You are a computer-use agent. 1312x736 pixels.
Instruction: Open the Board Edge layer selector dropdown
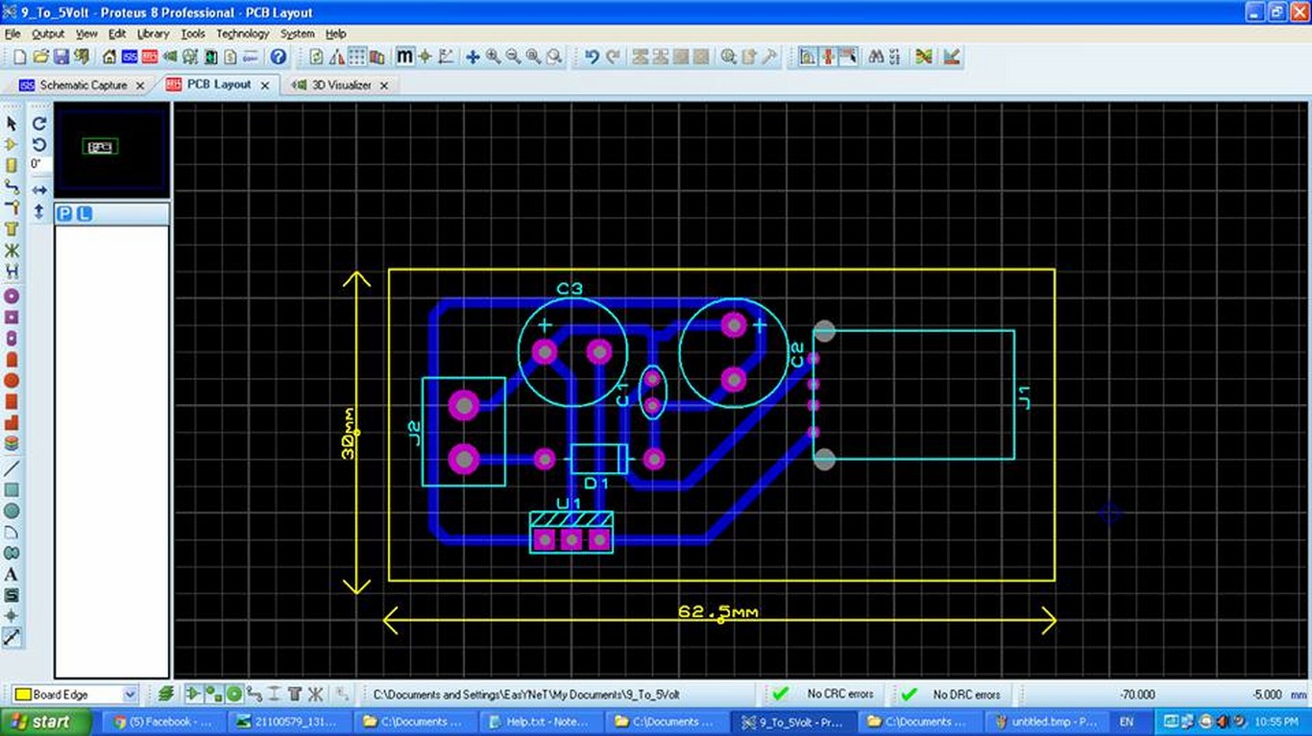tap(131, 694)
